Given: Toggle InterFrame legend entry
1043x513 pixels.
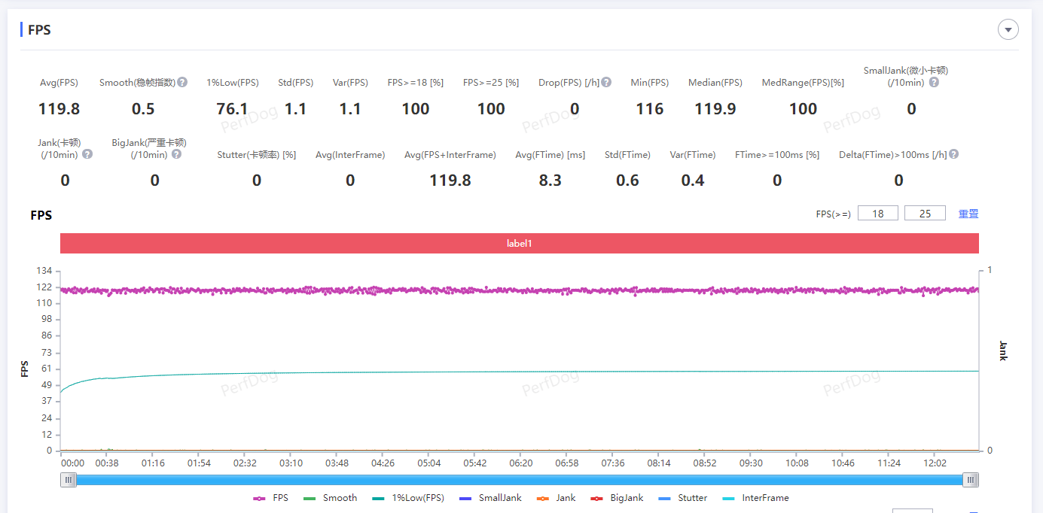Looking at the screenshot, I should point(755,498).
